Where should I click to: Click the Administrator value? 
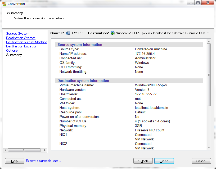[145, 58]
